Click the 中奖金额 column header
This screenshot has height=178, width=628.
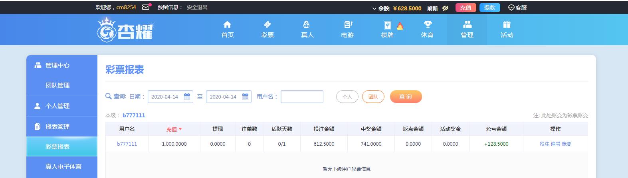(x=371, y=129)
